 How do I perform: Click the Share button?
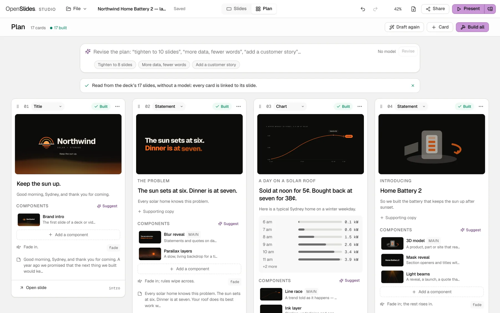[x=435, y=9]
